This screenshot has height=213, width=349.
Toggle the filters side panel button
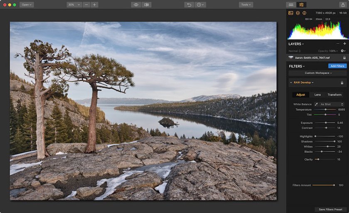[x=301, y=5]
